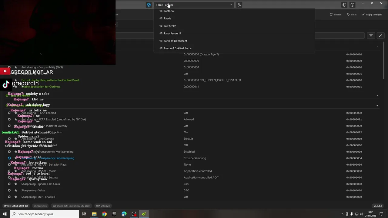Toggle favorite star for Antialiasing - Compatibility (DX9)

(16, 67)
